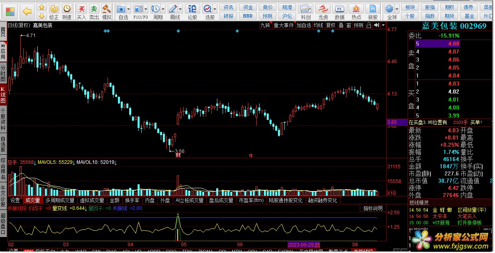Click the 板块 sector button
The image size is (495, 253).
point(410,7)
